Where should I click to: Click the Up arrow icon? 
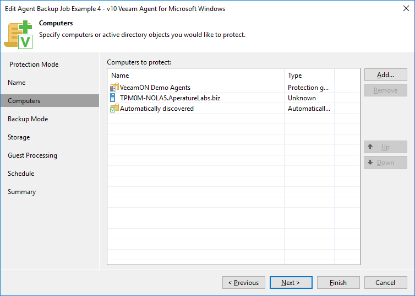point(370,147)
